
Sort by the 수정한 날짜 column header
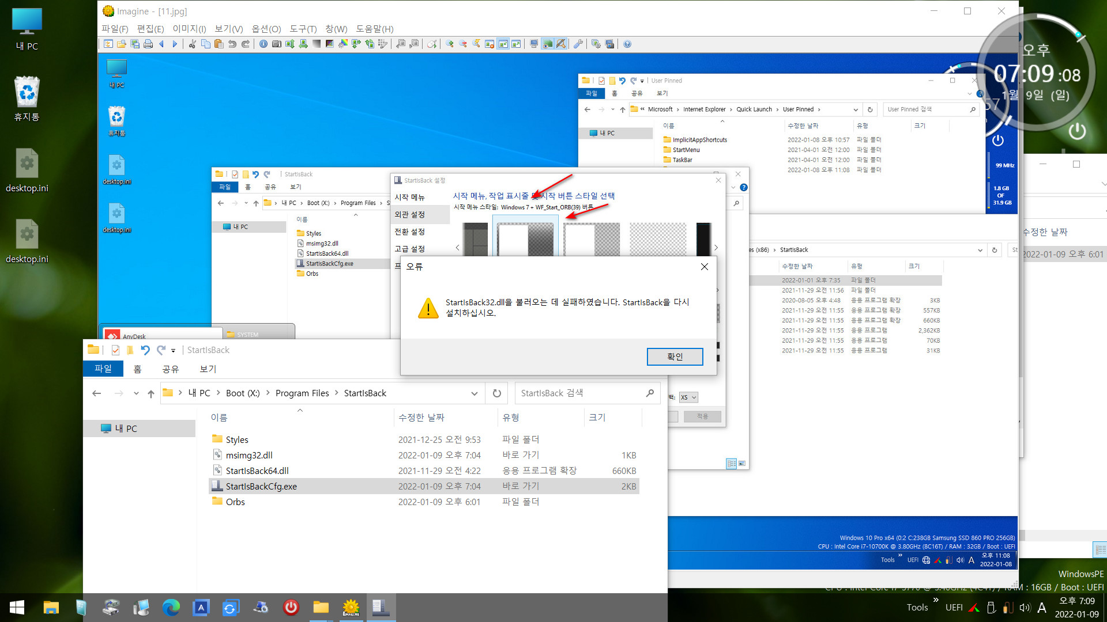point(421,418)
